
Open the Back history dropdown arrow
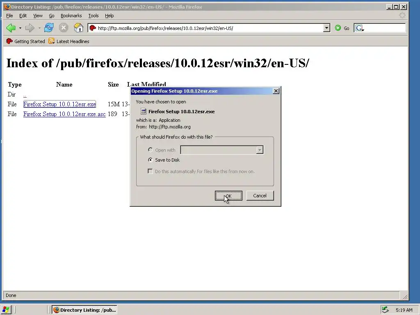tap(20, 28)
